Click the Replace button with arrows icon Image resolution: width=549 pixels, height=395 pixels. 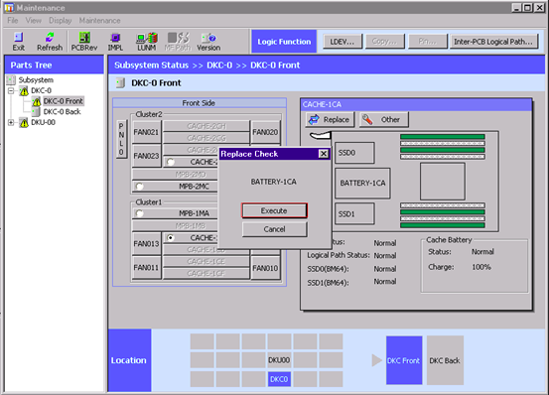330,120
